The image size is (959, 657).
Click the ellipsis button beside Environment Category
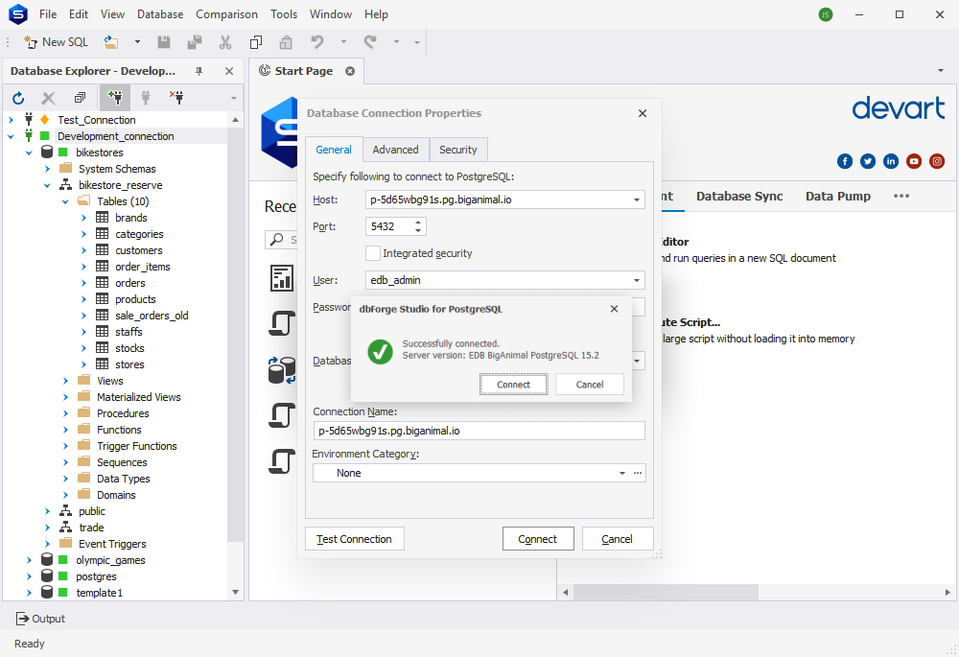coord(638,473)
